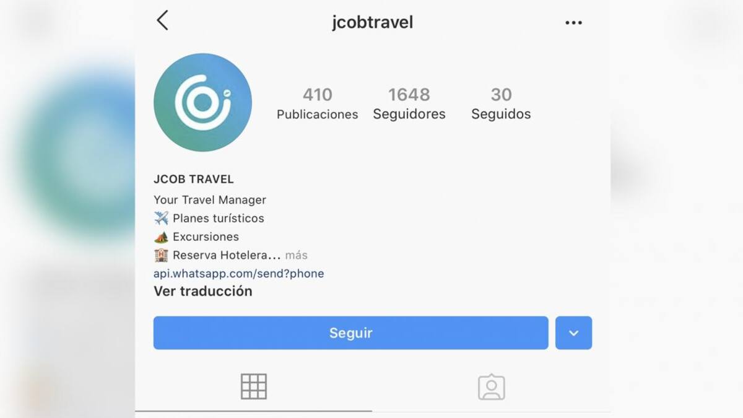This screenshot has height=418, width=743.
Task: View the 30 Seguidos list
Action: (x=501, y=103)
